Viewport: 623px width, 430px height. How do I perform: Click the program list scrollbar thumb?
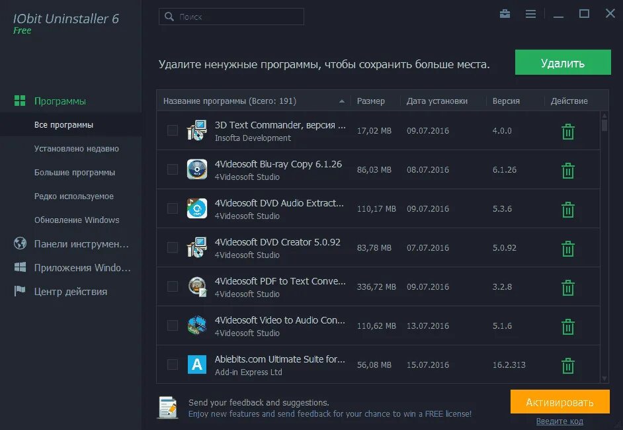pos(604,126)
